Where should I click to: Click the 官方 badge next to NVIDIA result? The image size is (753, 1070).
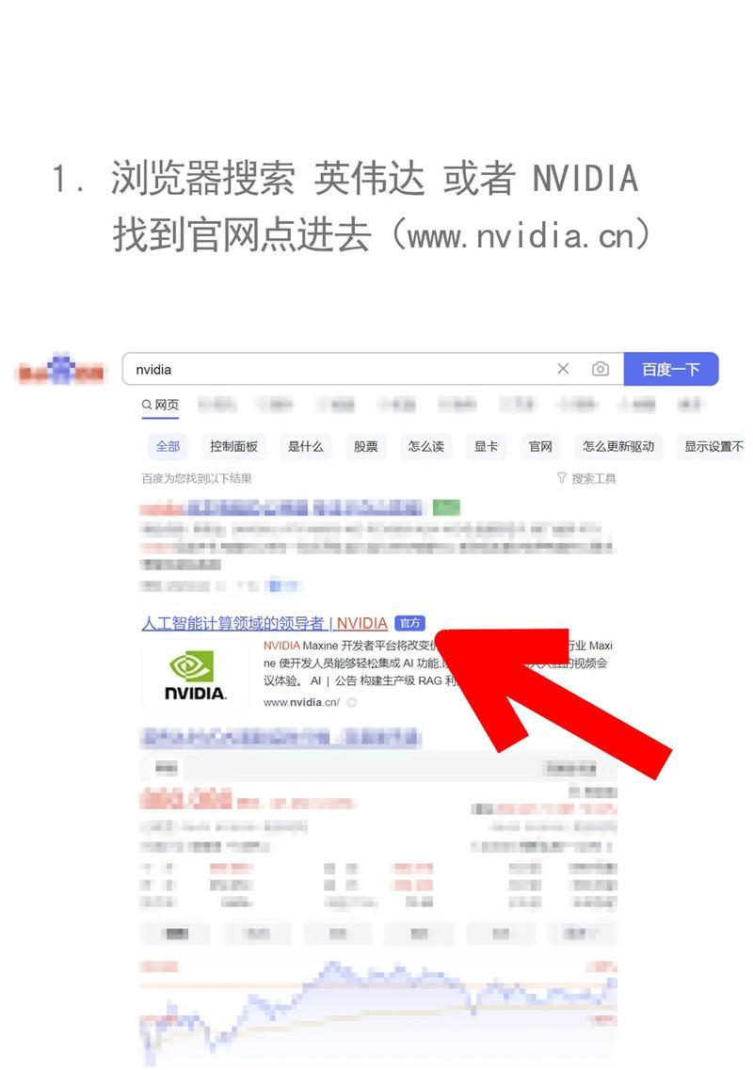(x=409, y=623)
